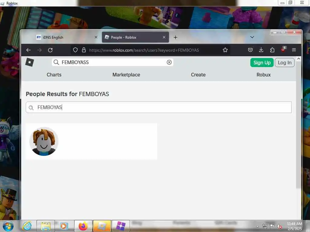Switch to Firefox on the taskbar

point(83,226)
